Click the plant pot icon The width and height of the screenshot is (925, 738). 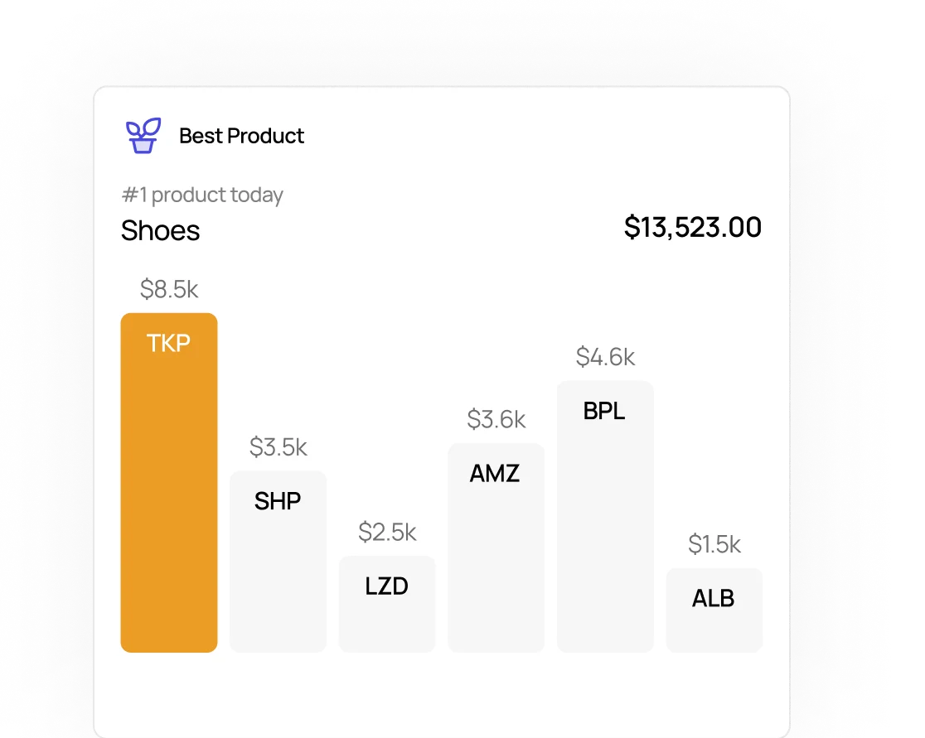pyautogui.click(x=143, y=136)
